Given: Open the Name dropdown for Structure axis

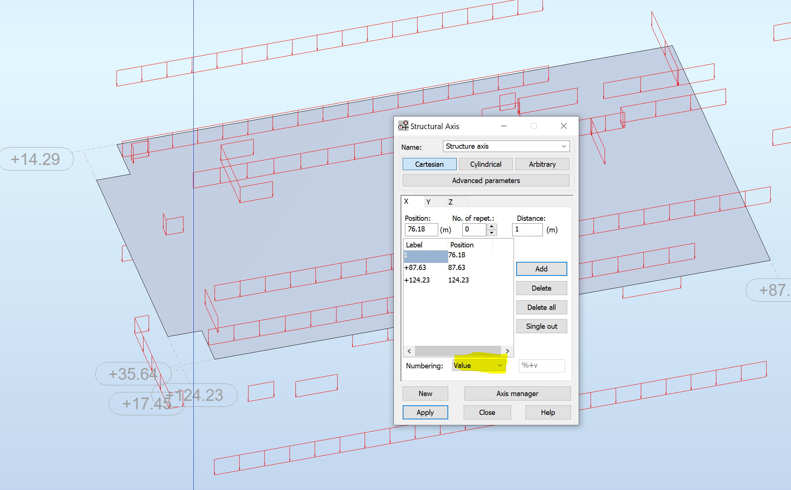Looking at the screenshot, I should (x=564, y=146).
